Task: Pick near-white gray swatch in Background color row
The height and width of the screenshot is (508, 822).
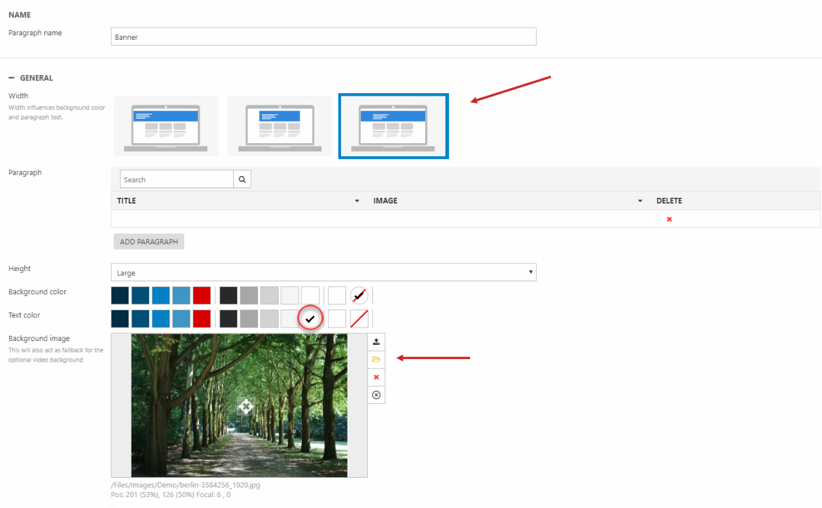Action: tap(290, 295)
